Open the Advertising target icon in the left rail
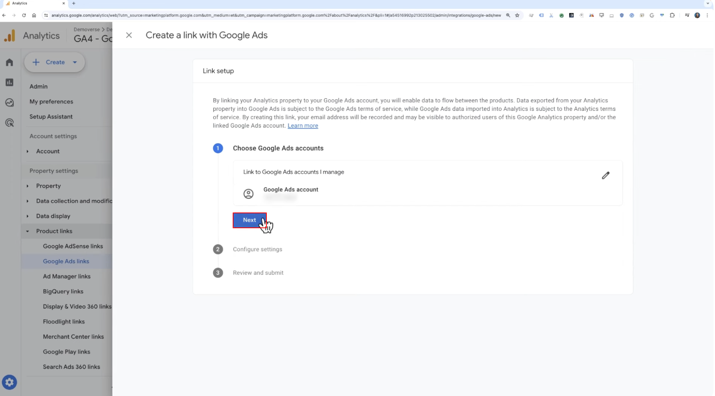 [10, 123]
